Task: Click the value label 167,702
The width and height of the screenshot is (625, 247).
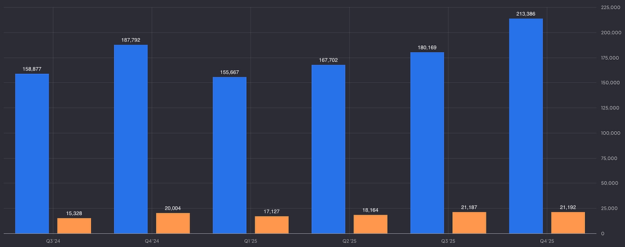Action: 328,60
